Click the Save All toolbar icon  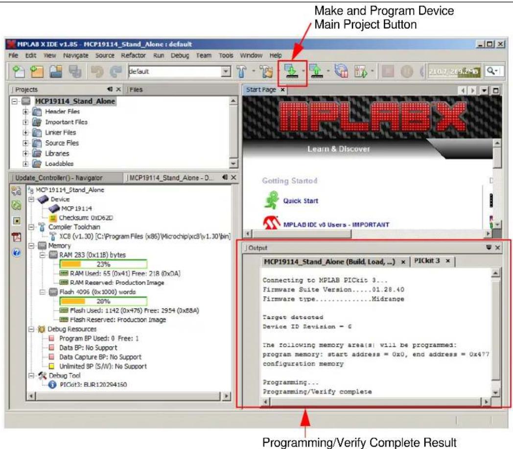pyautogui.click(x=75, y=71)
